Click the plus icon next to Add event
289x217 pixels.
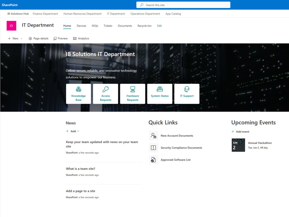click(233, 131)
